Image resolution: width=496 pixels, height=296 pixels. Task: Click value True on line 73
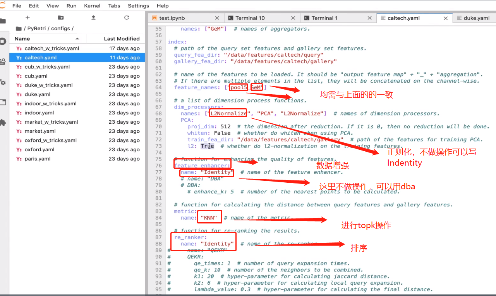pyautogui.click(x=207, y=146)
